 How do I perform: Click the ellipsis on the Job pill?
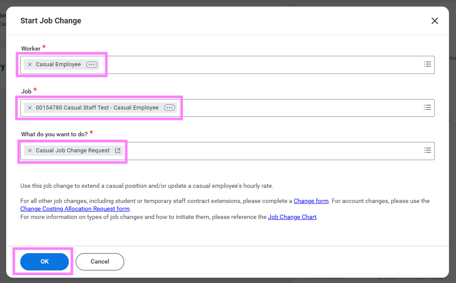tap(169, 107)
